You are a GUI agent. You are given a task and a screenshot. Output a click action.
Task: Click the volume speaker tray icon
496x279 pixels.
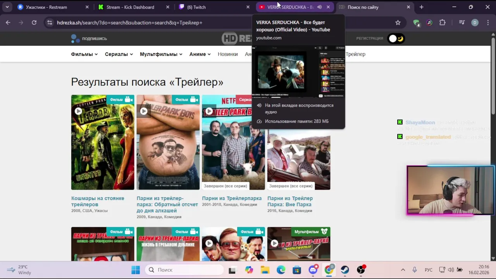point(451,270)
